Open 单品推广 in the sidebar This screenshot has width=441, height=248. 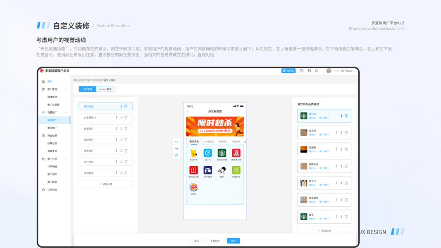click(x=52, y=128)
